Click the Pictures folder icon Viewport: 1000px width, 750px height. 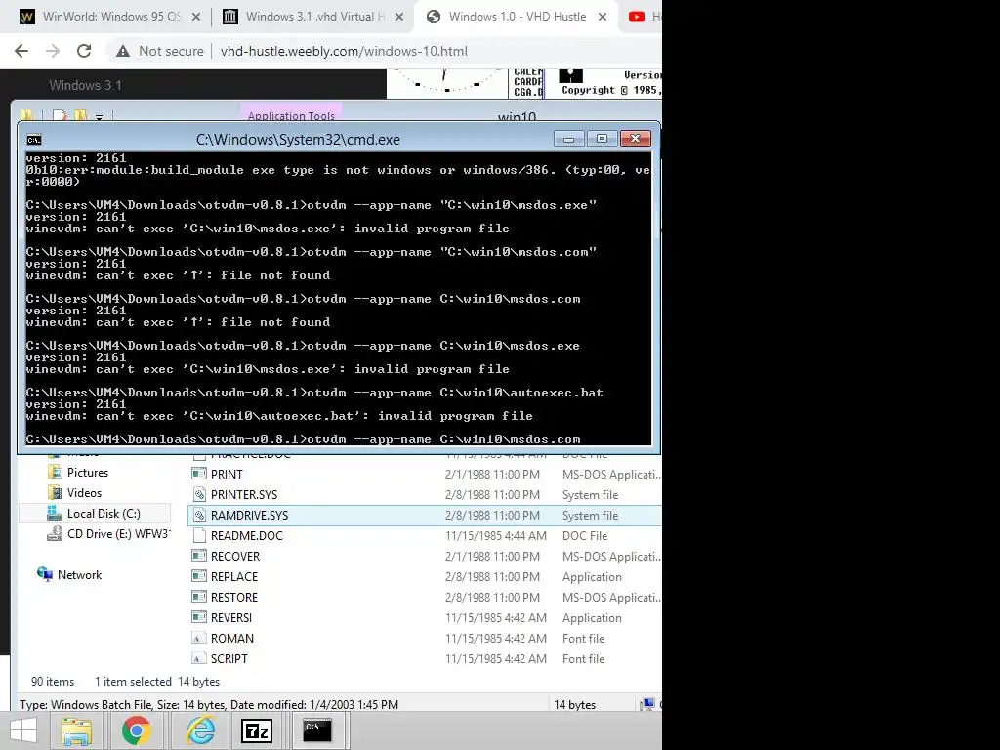56,473
